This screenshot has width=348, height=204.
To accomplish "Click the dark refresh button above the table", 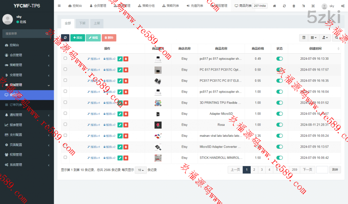I will [x=65, y=38].
